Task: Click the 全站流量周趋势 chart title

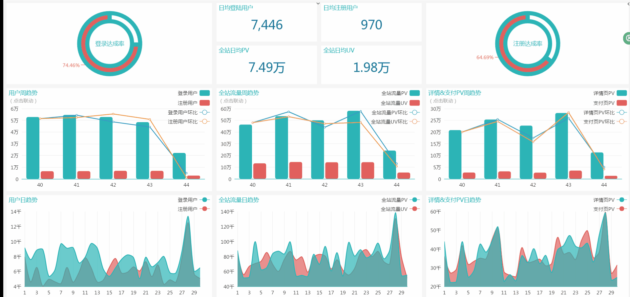Action: (239, 93)
